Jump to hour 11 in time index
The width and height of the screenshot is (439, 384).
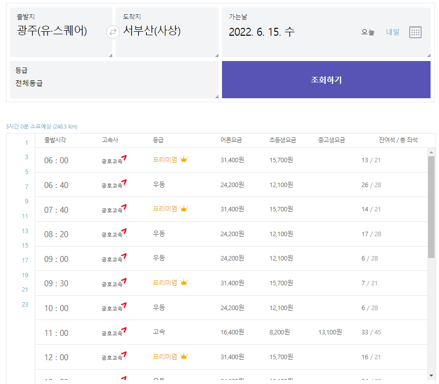point(25,216)
